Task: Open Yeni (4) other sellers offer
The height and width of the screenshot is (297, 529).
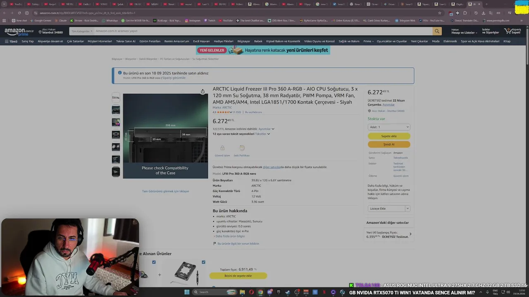Action: click(389, 235)
